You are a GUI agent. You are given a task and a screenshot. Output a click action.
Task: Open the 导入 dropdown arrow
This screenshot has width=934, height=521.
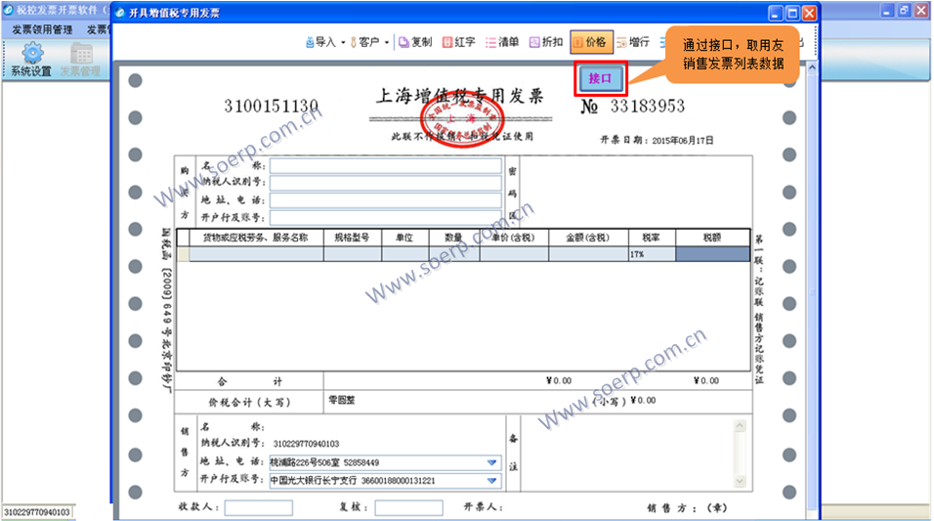343,42
